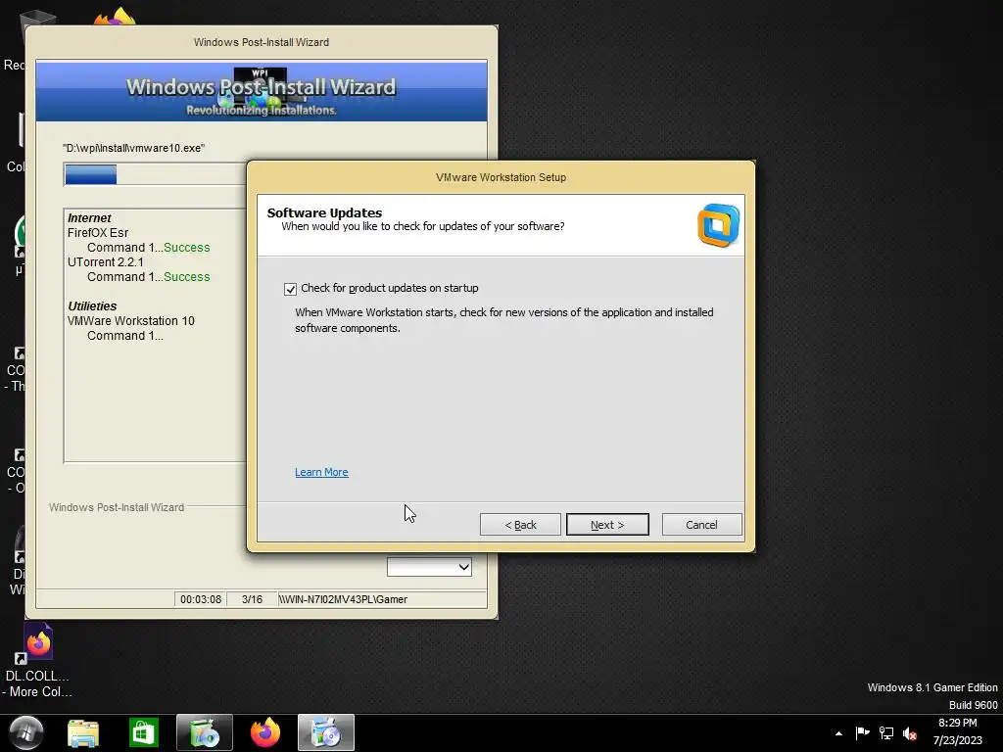Click elapsed time 00:03:08 in status bar
Viewport: 1003px width, 752px height.
pyautogui.click(x=200, y=599)
